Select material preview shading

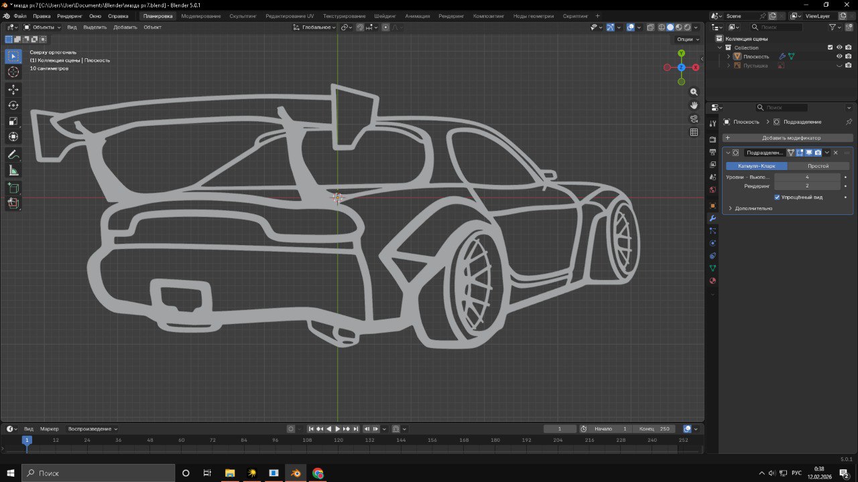point(678,27)
